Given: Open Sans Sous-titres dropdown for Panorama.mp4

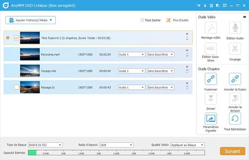Looking at the screenshot, I should coord(161,54).
